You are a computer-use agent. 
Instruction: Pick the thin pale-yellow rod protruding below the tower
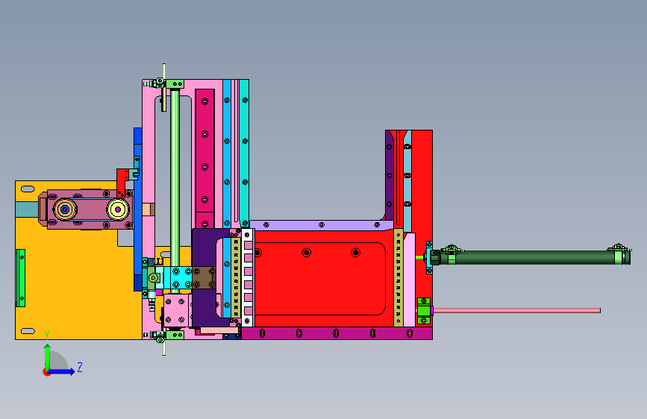tap(164, 347)
